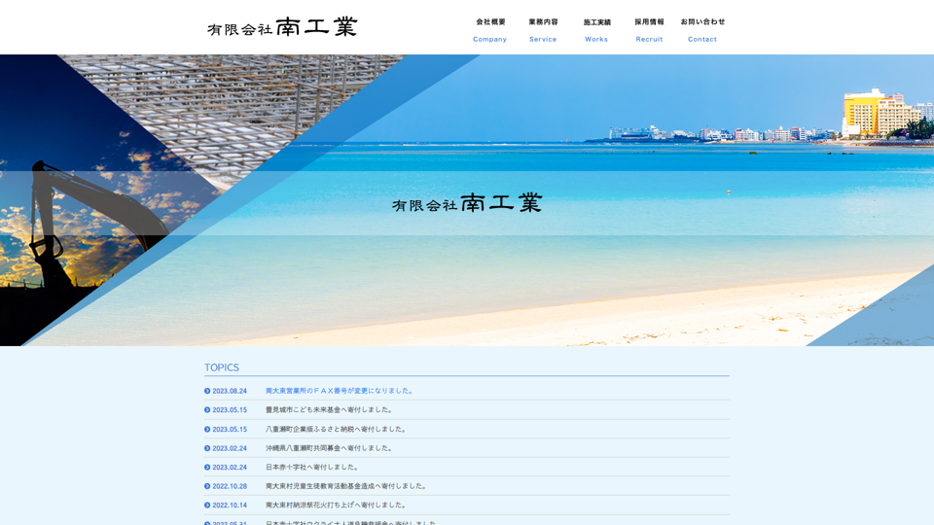Click the TOPICS section heading
This screenshot has width=934, height=525.
[x=222, y=367]
